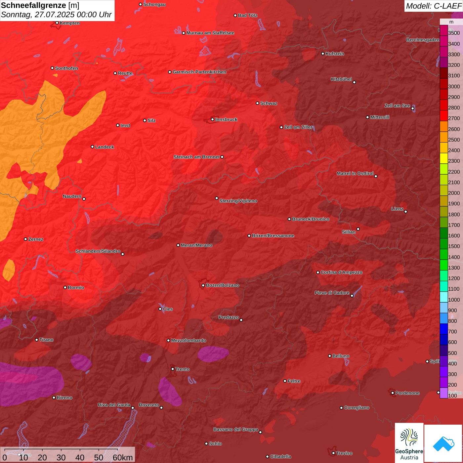This screenshot has width=463, height=463.
Task: Click the Bozen/Bolzano city marker
Action: click(x=203, y=285)
